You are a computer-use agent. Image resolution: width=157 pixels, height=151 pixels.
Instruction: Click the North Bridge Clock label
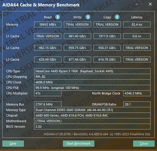pyautogui.click(x=106, y=93)
